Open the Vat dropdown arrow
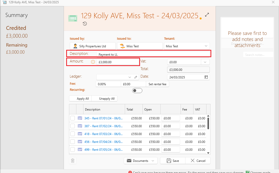279x173 pixels. [205, 62]
